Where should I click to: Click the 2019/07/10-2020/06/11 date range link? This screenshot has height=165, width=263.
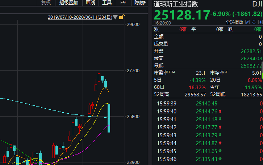(x=80, y=17)
